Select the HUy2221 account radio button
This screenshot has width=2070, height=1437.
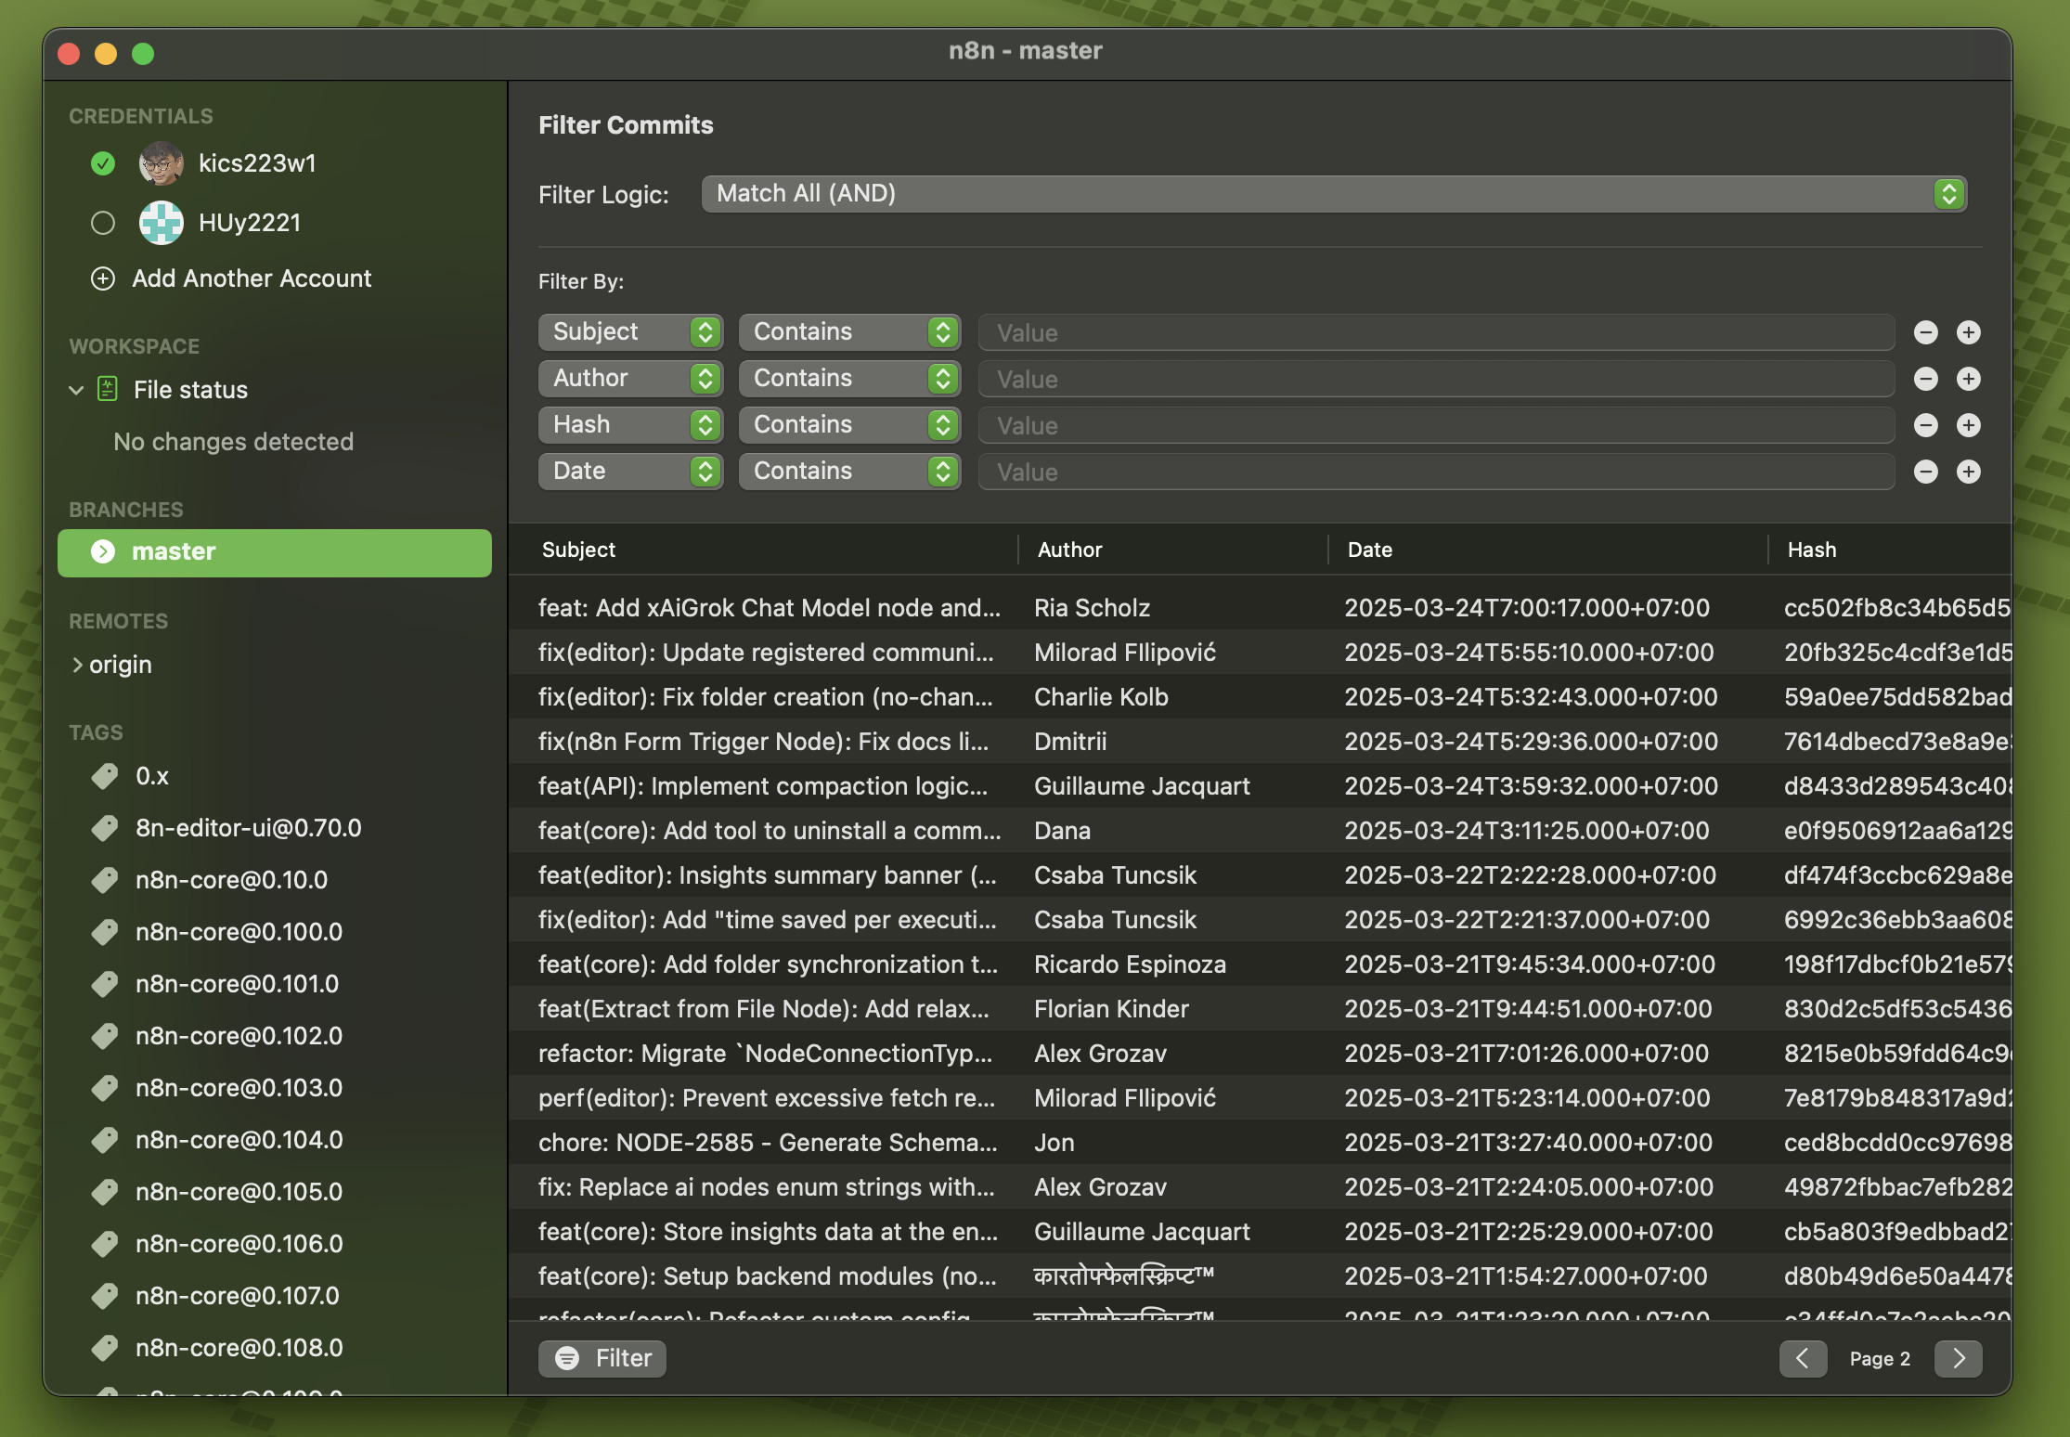tap(103, 223)
